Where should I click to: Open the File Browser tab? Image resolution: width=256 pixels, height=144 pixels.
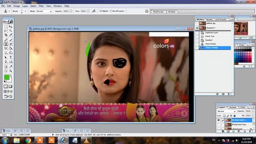pyautogui.click(x=158, y=12)
